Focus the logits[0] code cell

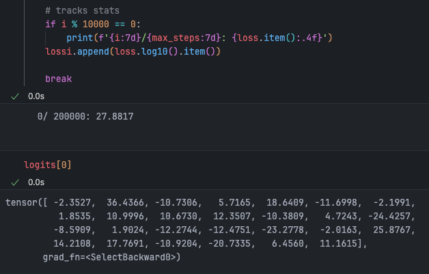[48, 165]
